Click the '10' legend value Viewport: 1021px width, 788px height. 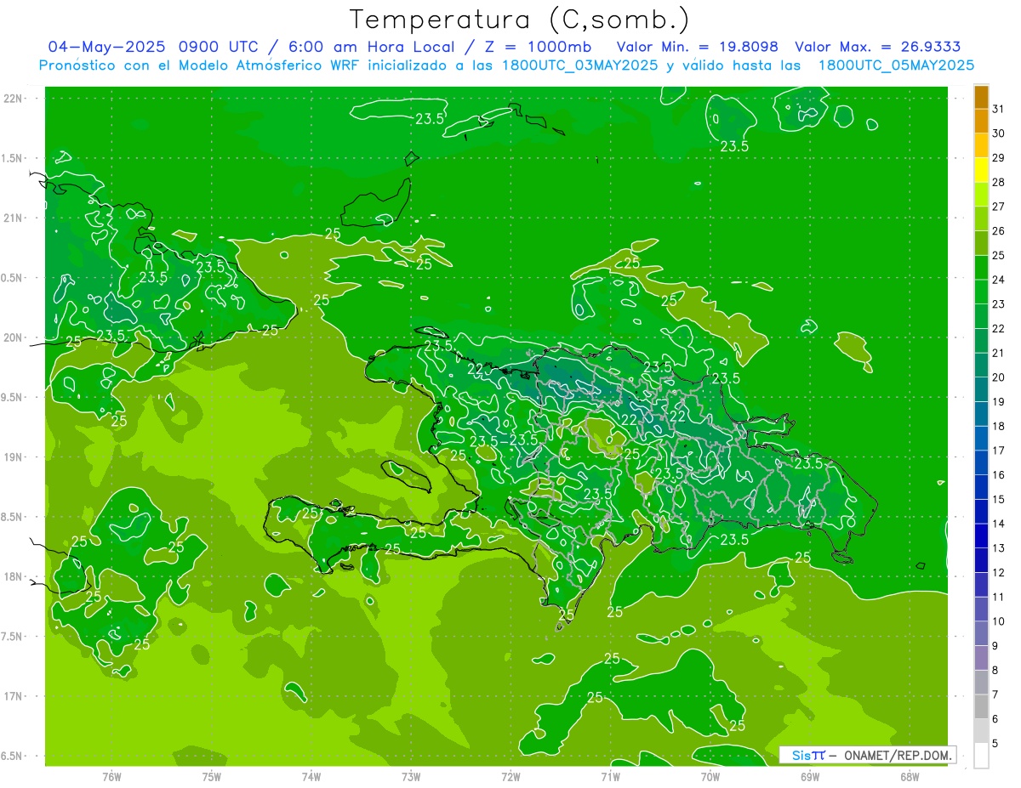(x=999, y=621)
